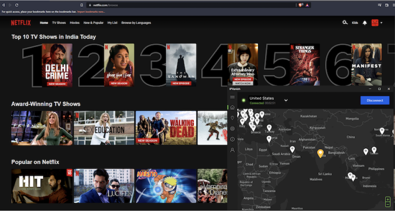This screenshot has height=211, width=395.
Task: Open the Sex Education thumbnail
Action: tap(104, 128)
